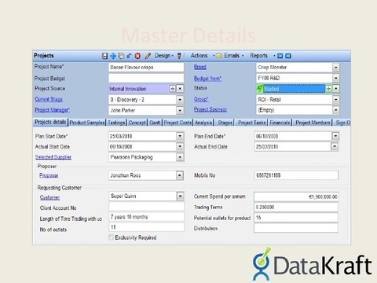
Task: Click the plus button beside Status field
Action: [328, 89]
